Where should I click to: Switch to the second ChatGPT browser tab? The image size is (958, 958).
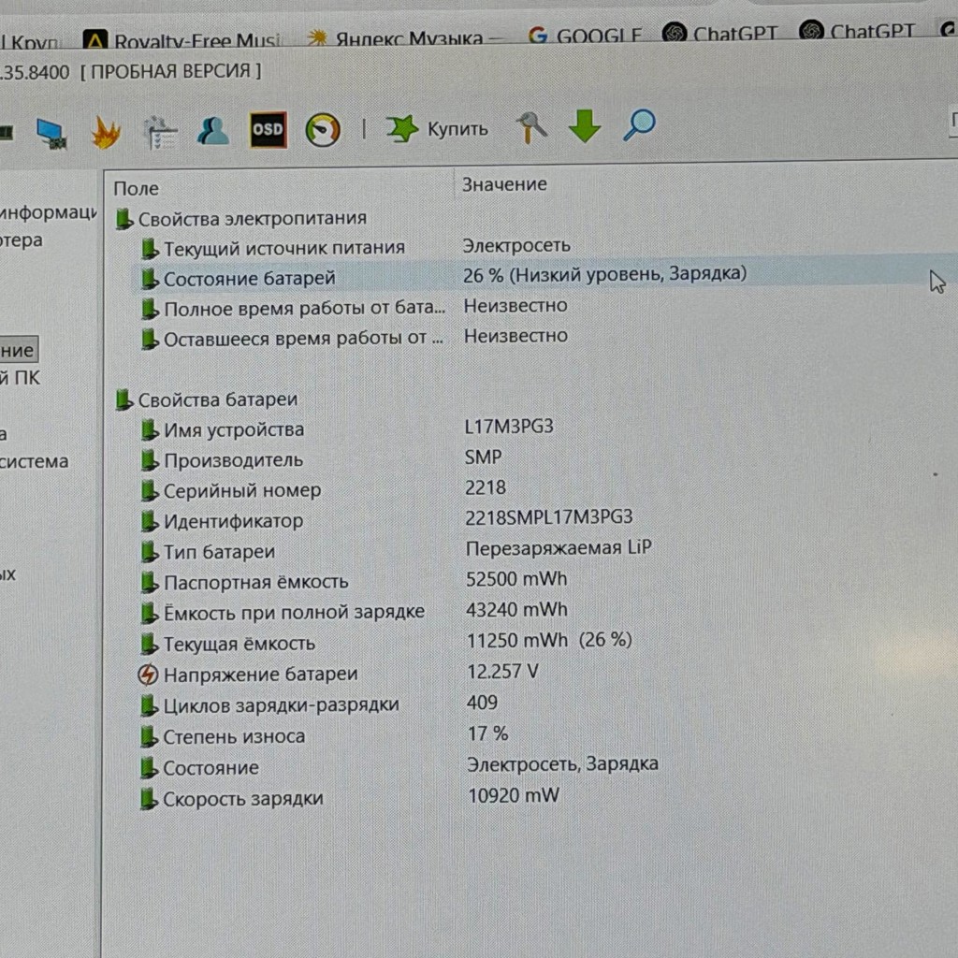point(858,31)
